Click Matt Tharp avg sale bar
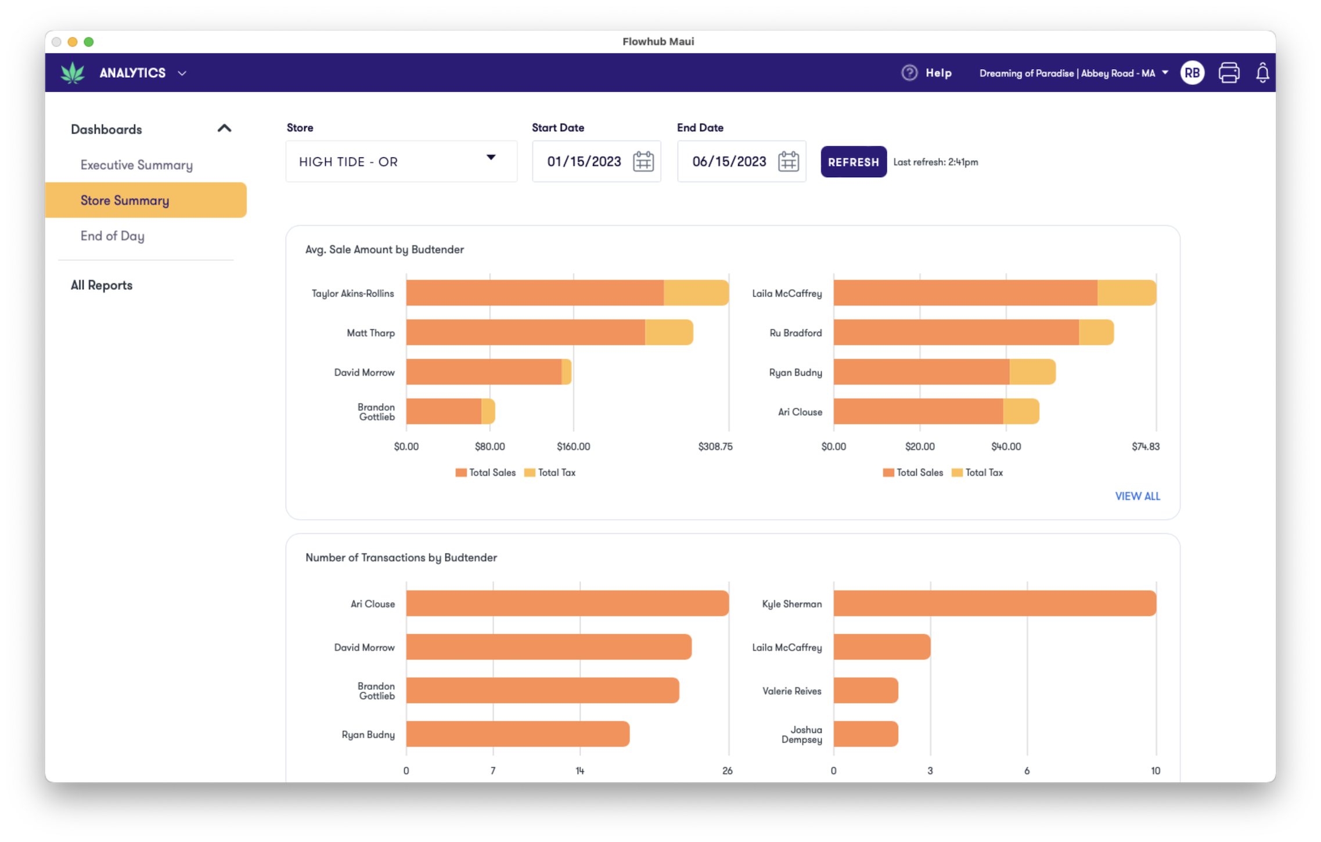 (549, 332)
